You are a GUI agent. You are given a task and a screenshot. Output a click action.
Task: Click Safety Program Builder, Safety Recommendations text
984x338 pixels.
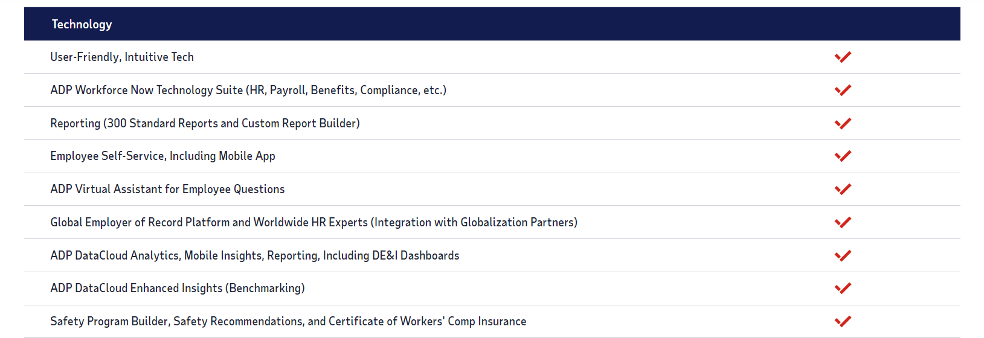288,321
